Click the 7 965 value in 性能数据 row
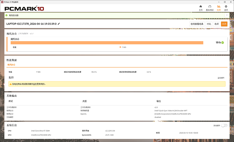 pyautogui.click(x=38, y=72)
